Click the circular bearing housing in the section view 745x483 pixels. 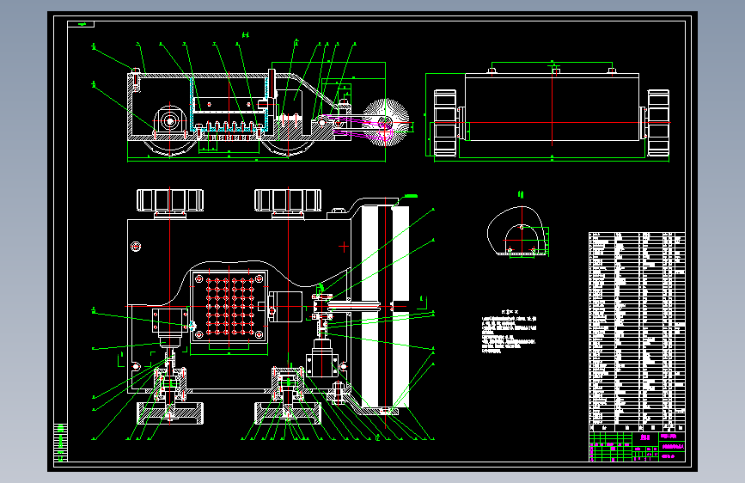169,122
